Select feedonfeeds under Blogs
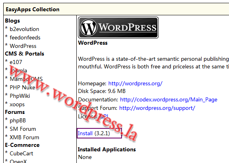 (25, 37)
